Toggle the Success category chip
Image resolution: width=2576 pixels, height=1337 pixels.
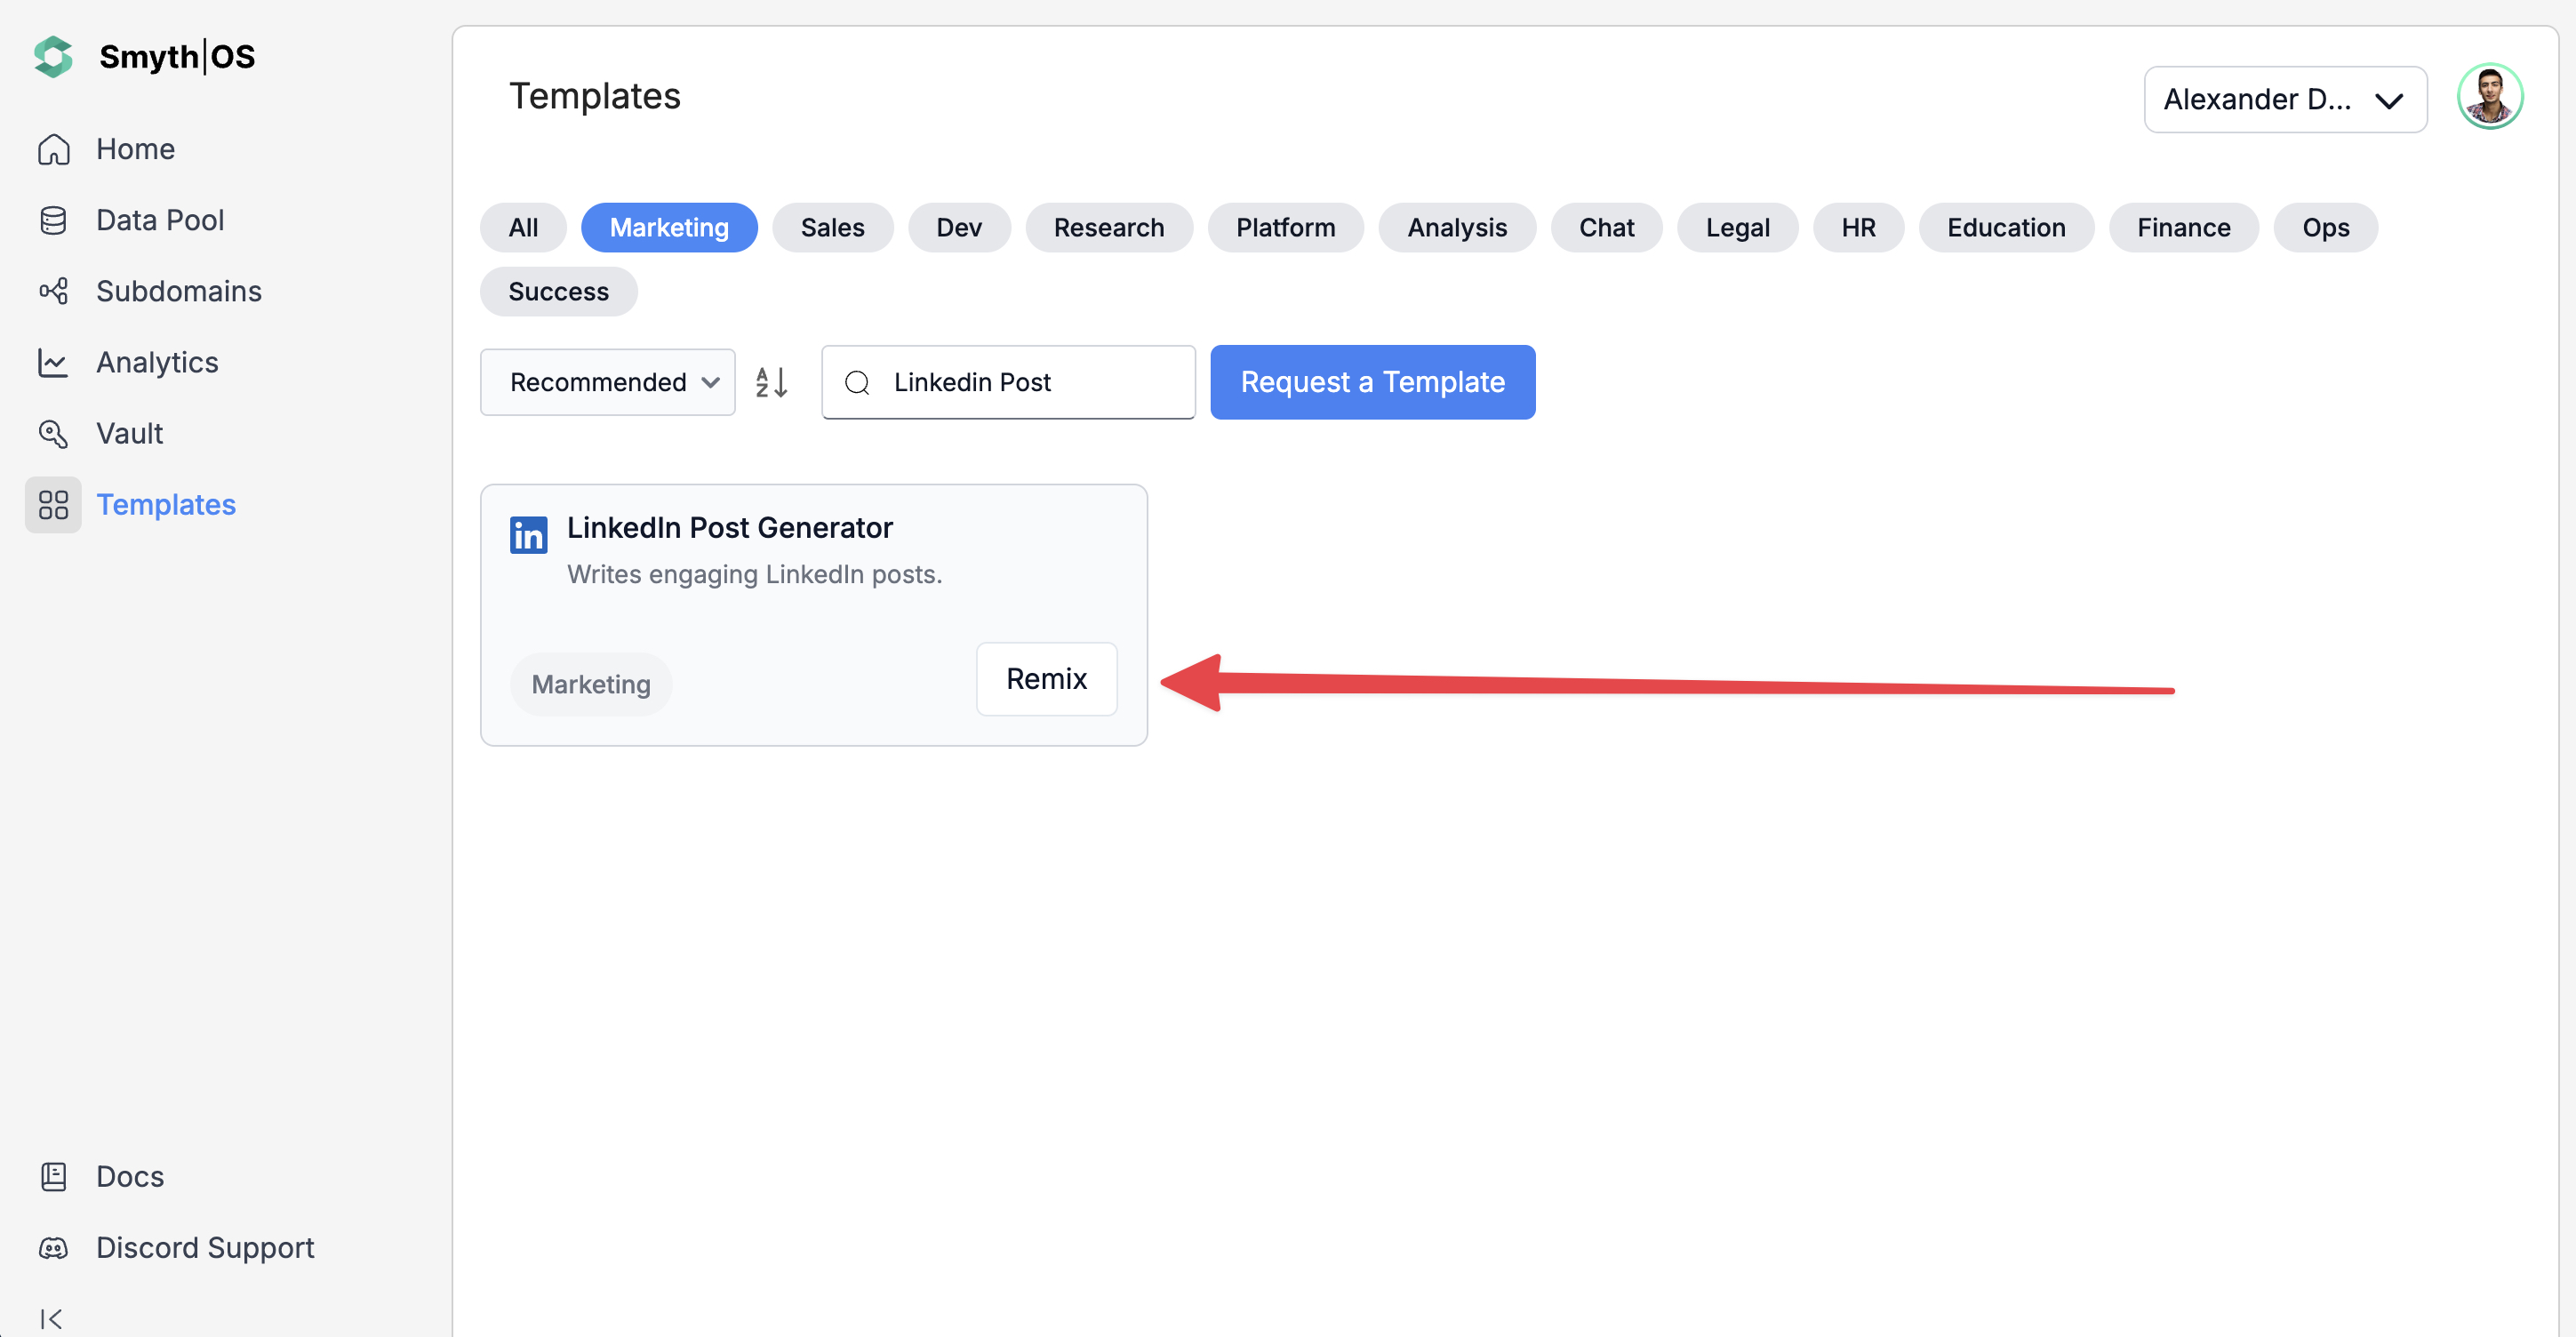pyautogui.click(x=558, y=292)
